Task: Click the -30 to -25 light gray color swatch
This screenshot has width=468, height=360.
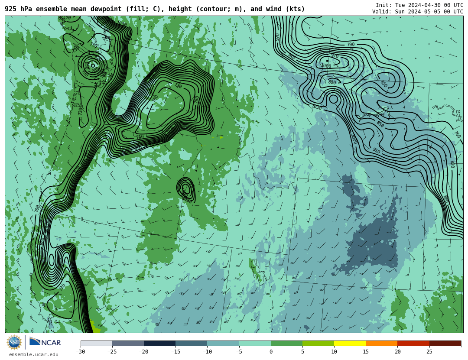Action: (x=96, y=344)
